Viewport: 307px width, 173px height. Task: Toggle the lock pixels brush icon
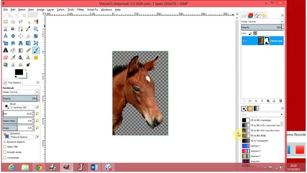(x=250, y=33)
